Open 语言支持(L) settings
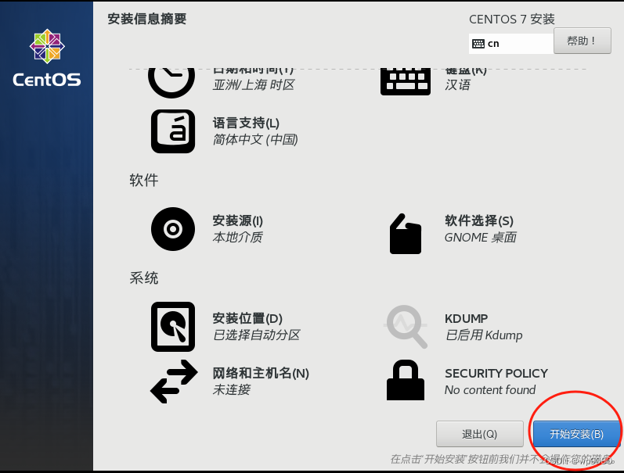 [x=246, y=124]
